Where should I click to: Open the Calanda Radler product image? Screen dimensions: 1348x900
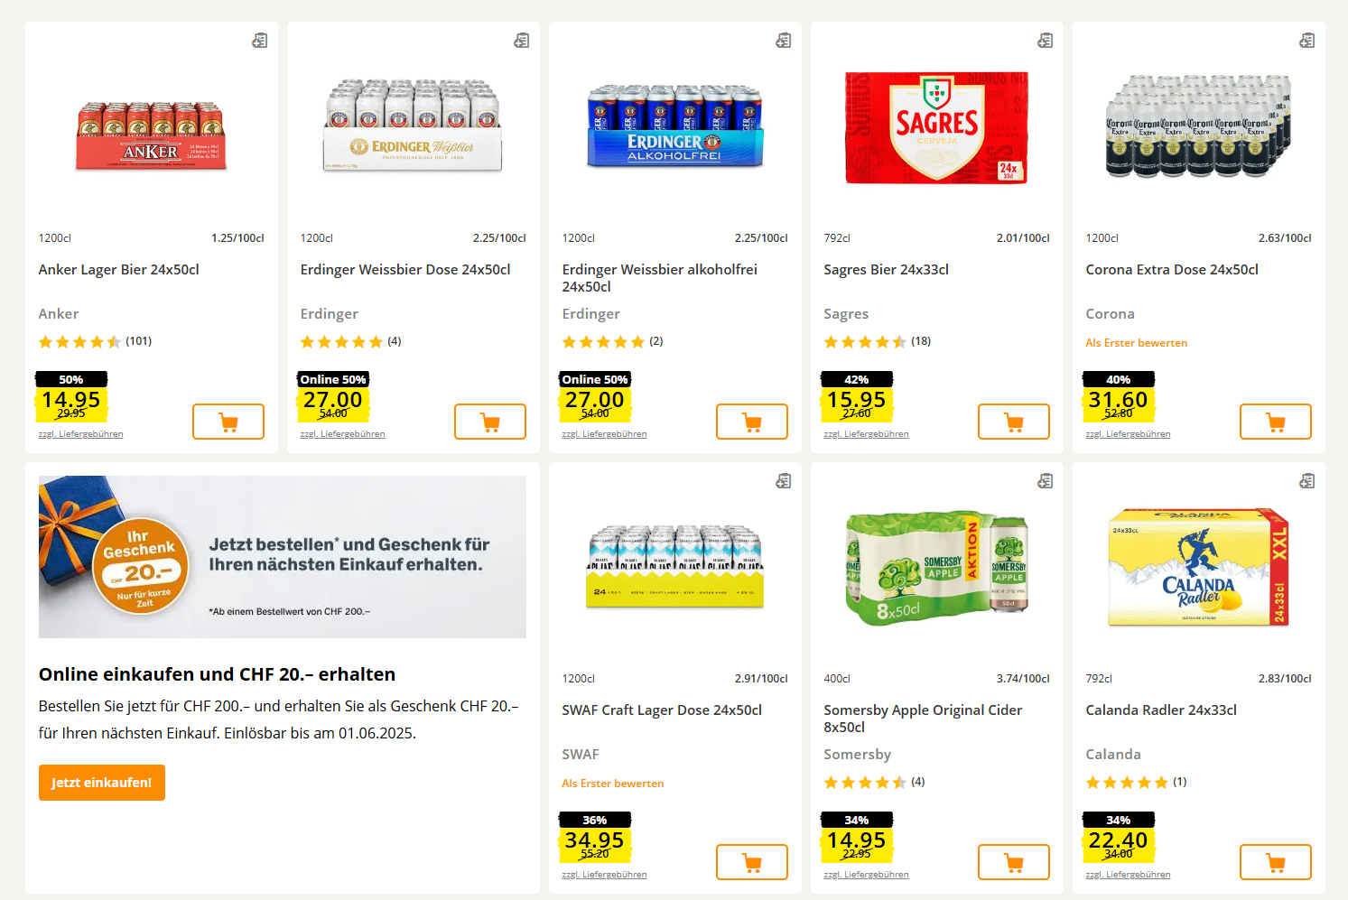point(1198,567)
